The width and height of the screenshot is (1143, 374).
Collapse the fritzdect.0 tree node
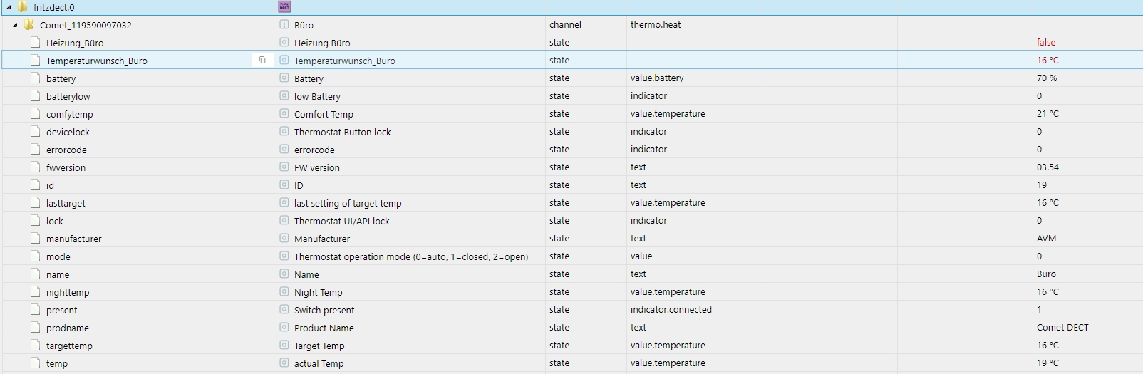[x=9, y=7]
